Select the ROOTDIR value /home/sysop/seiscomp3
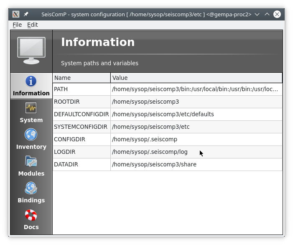293x245 pixels. pyautogui.click(x=145, y=102)
